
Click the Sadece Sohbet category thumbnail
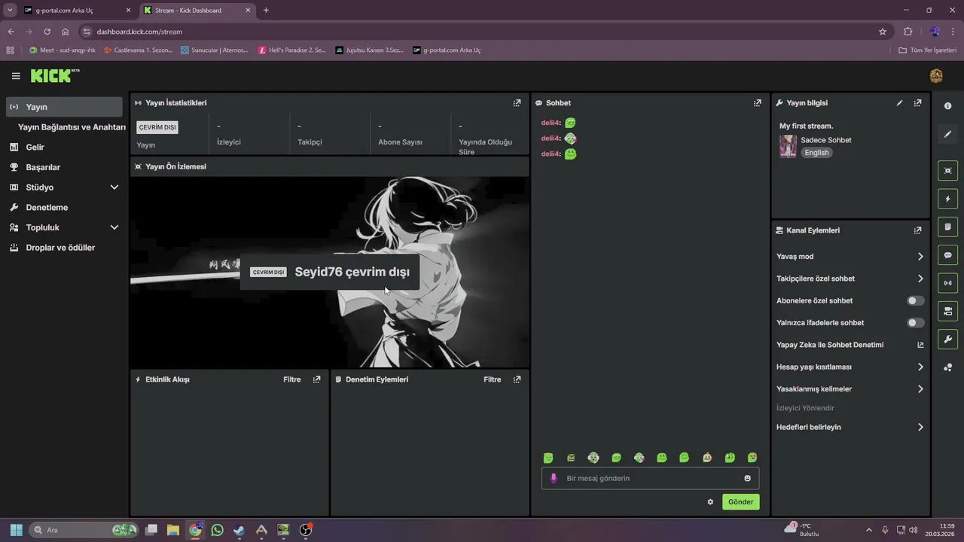click(788, 146)
